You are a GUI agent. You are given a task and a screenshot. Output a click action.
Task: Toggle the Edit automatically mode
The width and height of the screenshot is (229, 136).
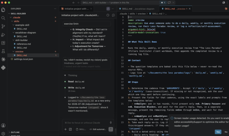tap(98, 129)
